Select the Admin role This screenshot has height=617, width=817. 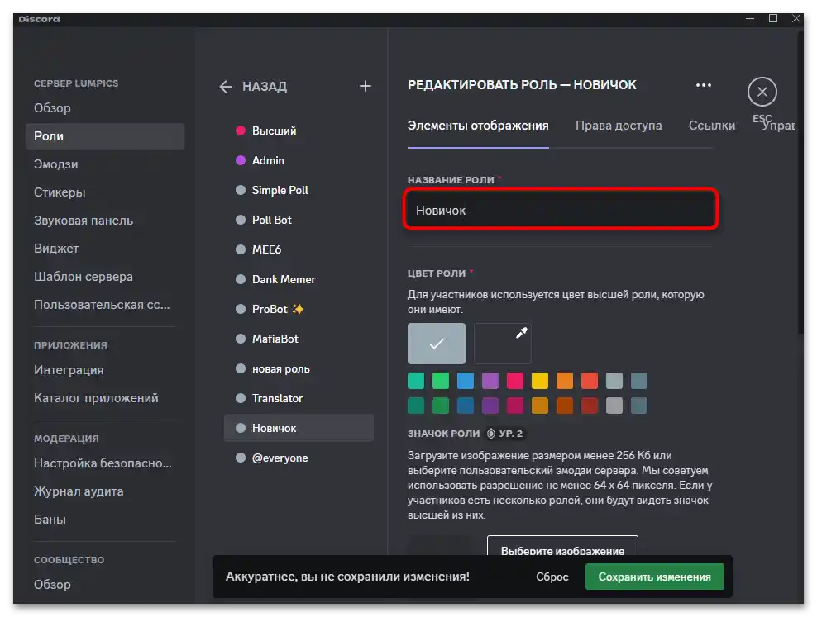299,160
